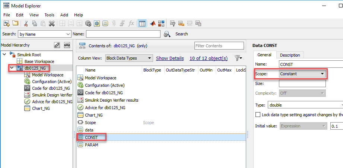Click the Paste clipboard icon
343x168 pixels.
[x=43, y=23]
